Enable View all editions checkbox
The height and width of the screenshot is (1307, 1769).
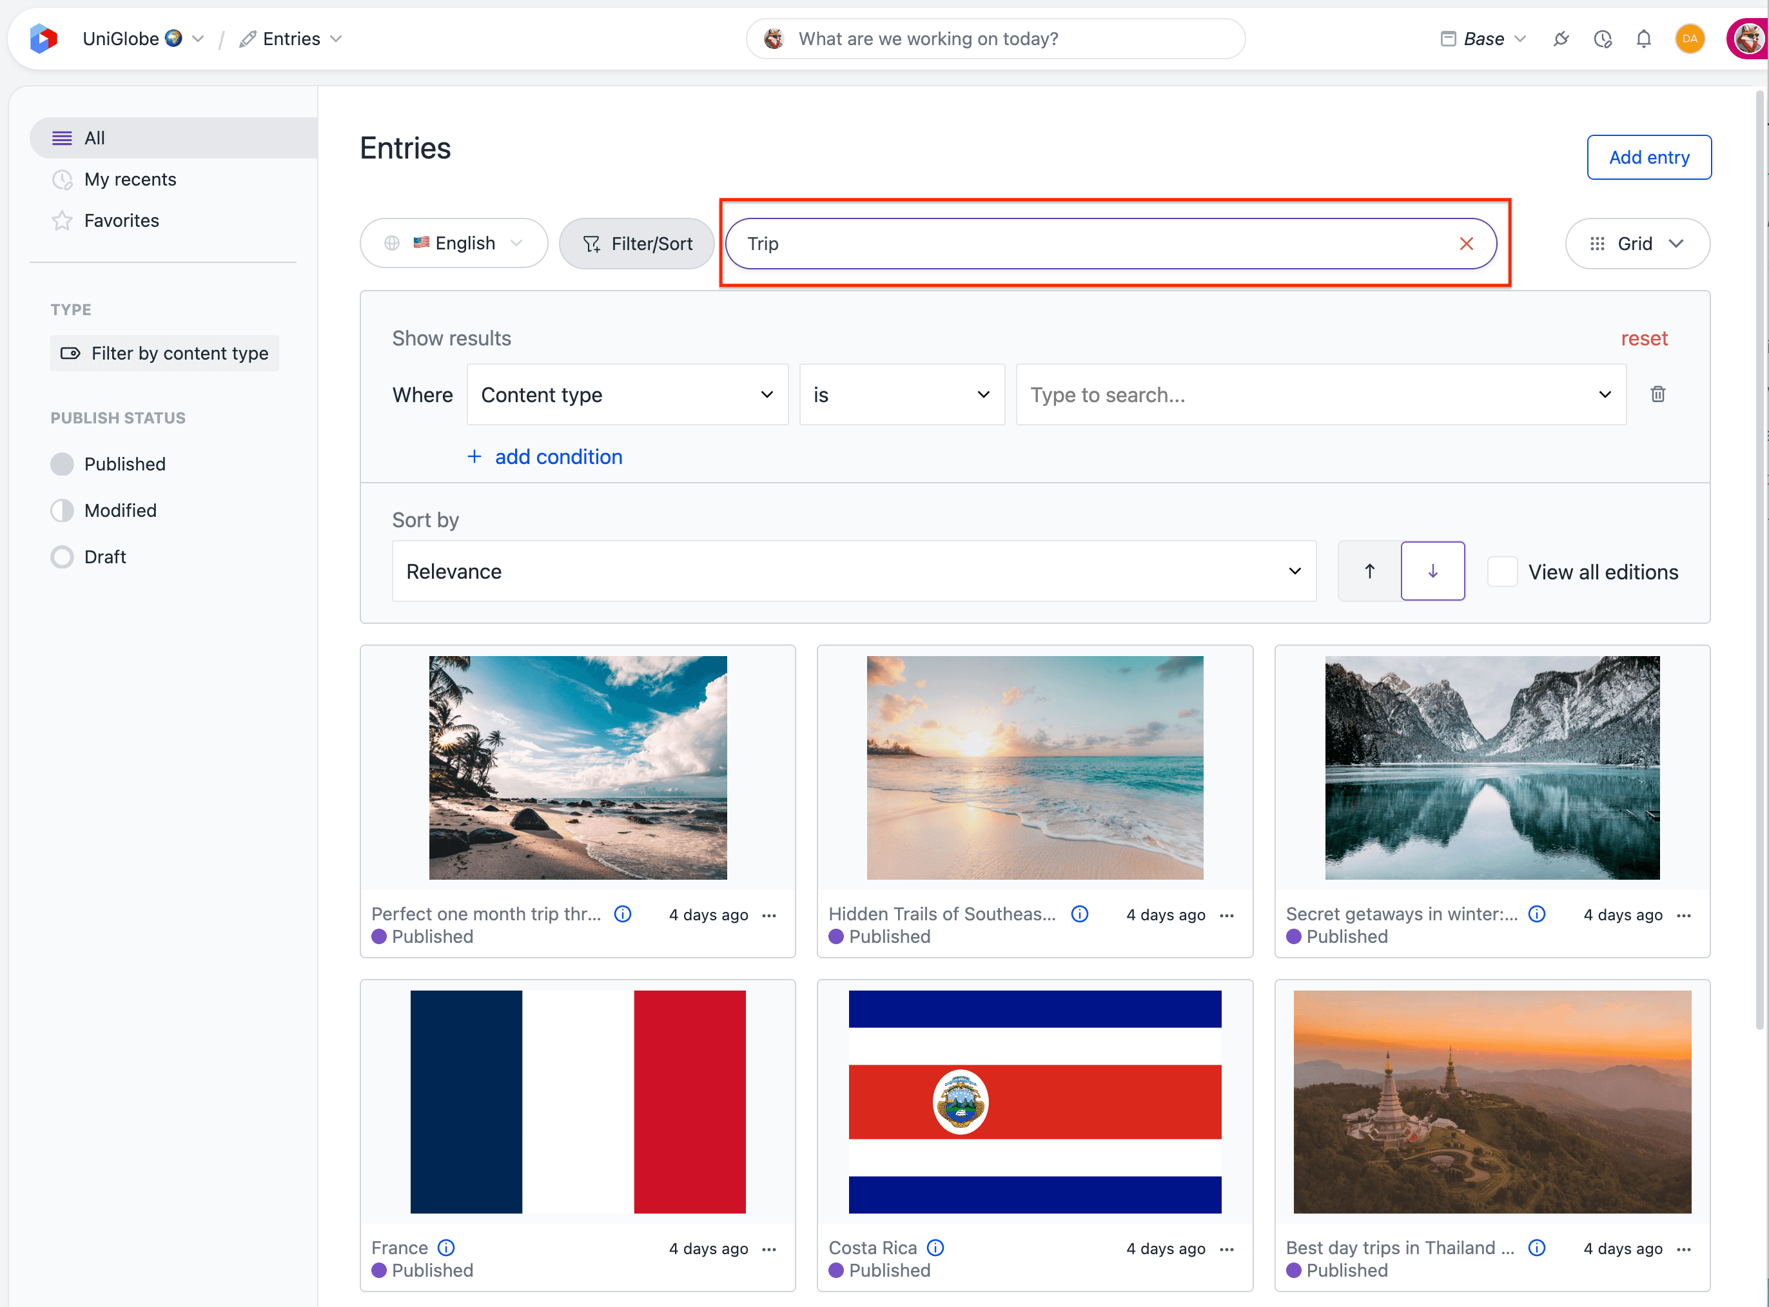pos(1502,571)
